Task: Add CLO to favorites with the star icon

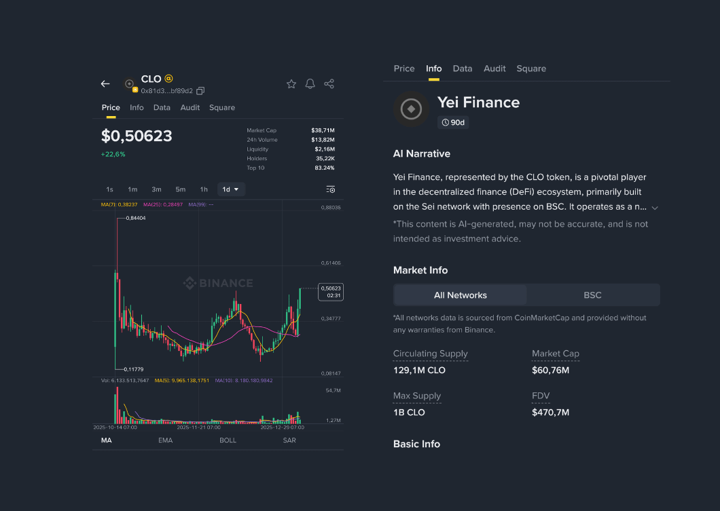Action: tap(291, 83)
